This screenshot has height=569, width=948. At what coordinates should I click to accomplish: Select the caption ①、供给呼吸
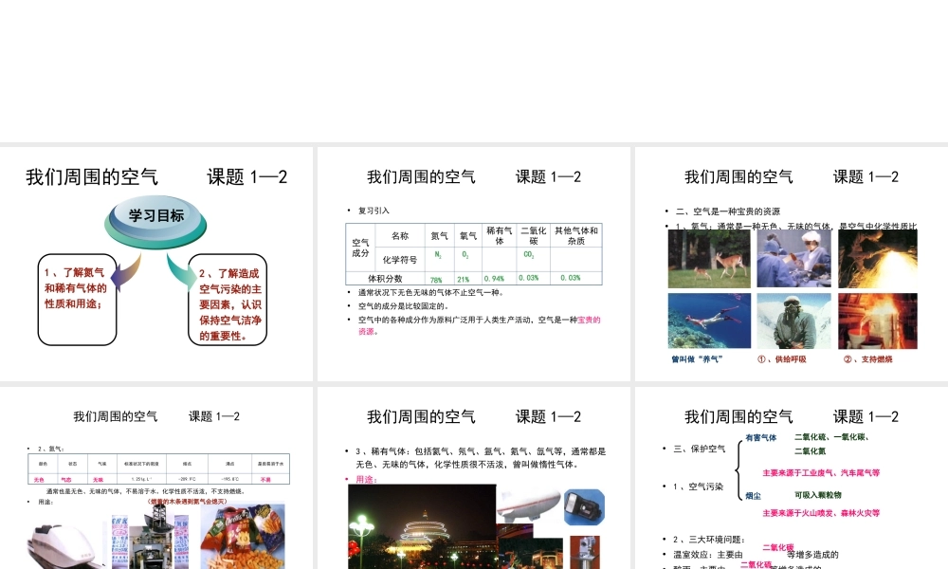[782, 359]
